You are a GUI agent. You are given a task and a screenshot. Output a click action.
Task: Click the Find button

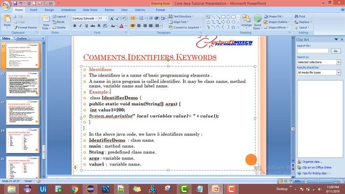(x=300, y=17)
